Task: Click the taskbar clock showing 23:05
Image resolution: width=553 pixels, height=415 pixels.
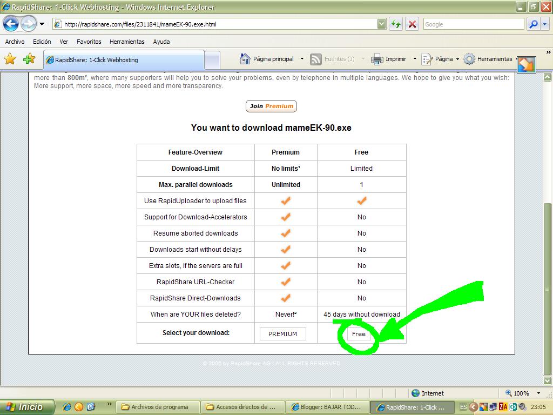Action: tap(538, 407)
